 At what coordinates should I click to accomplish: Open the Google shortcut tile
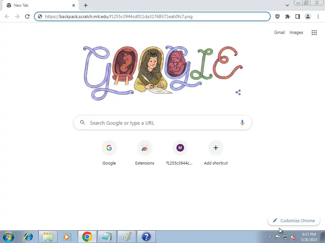click(x=109, y=153)
